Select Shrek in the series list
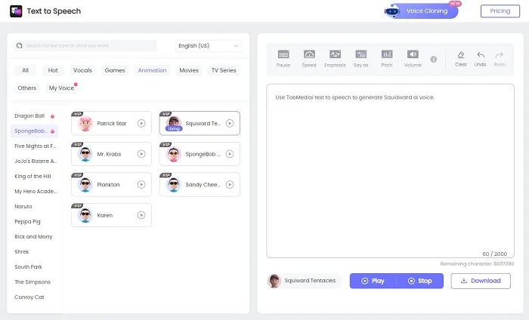529x320 pixels. click(22, 251)
